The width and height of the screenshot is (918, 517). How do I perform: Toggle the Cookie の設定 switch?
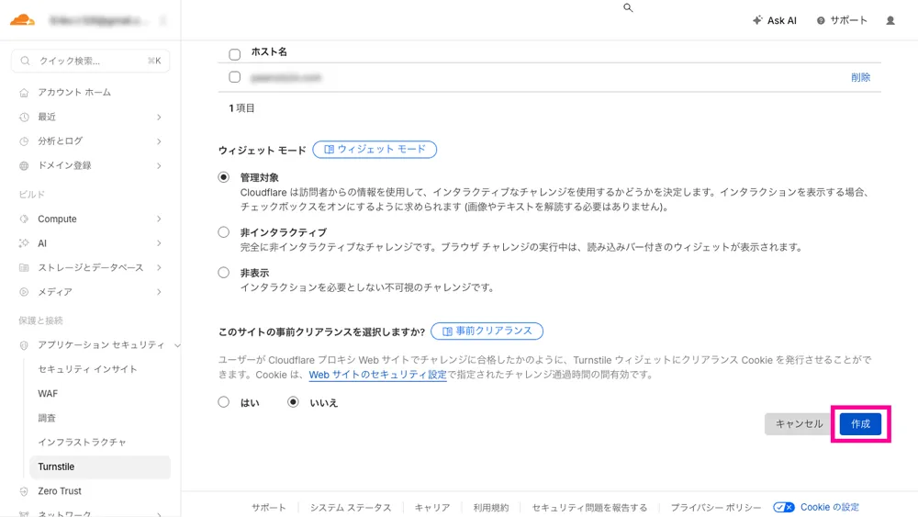pos(783,507)
